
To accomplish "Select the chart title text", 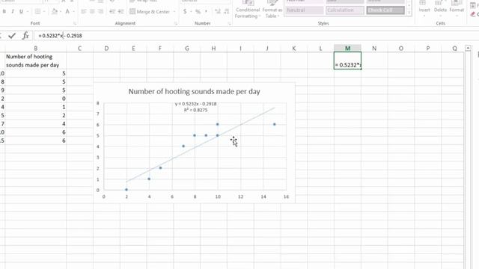I will tap(194, 91).
